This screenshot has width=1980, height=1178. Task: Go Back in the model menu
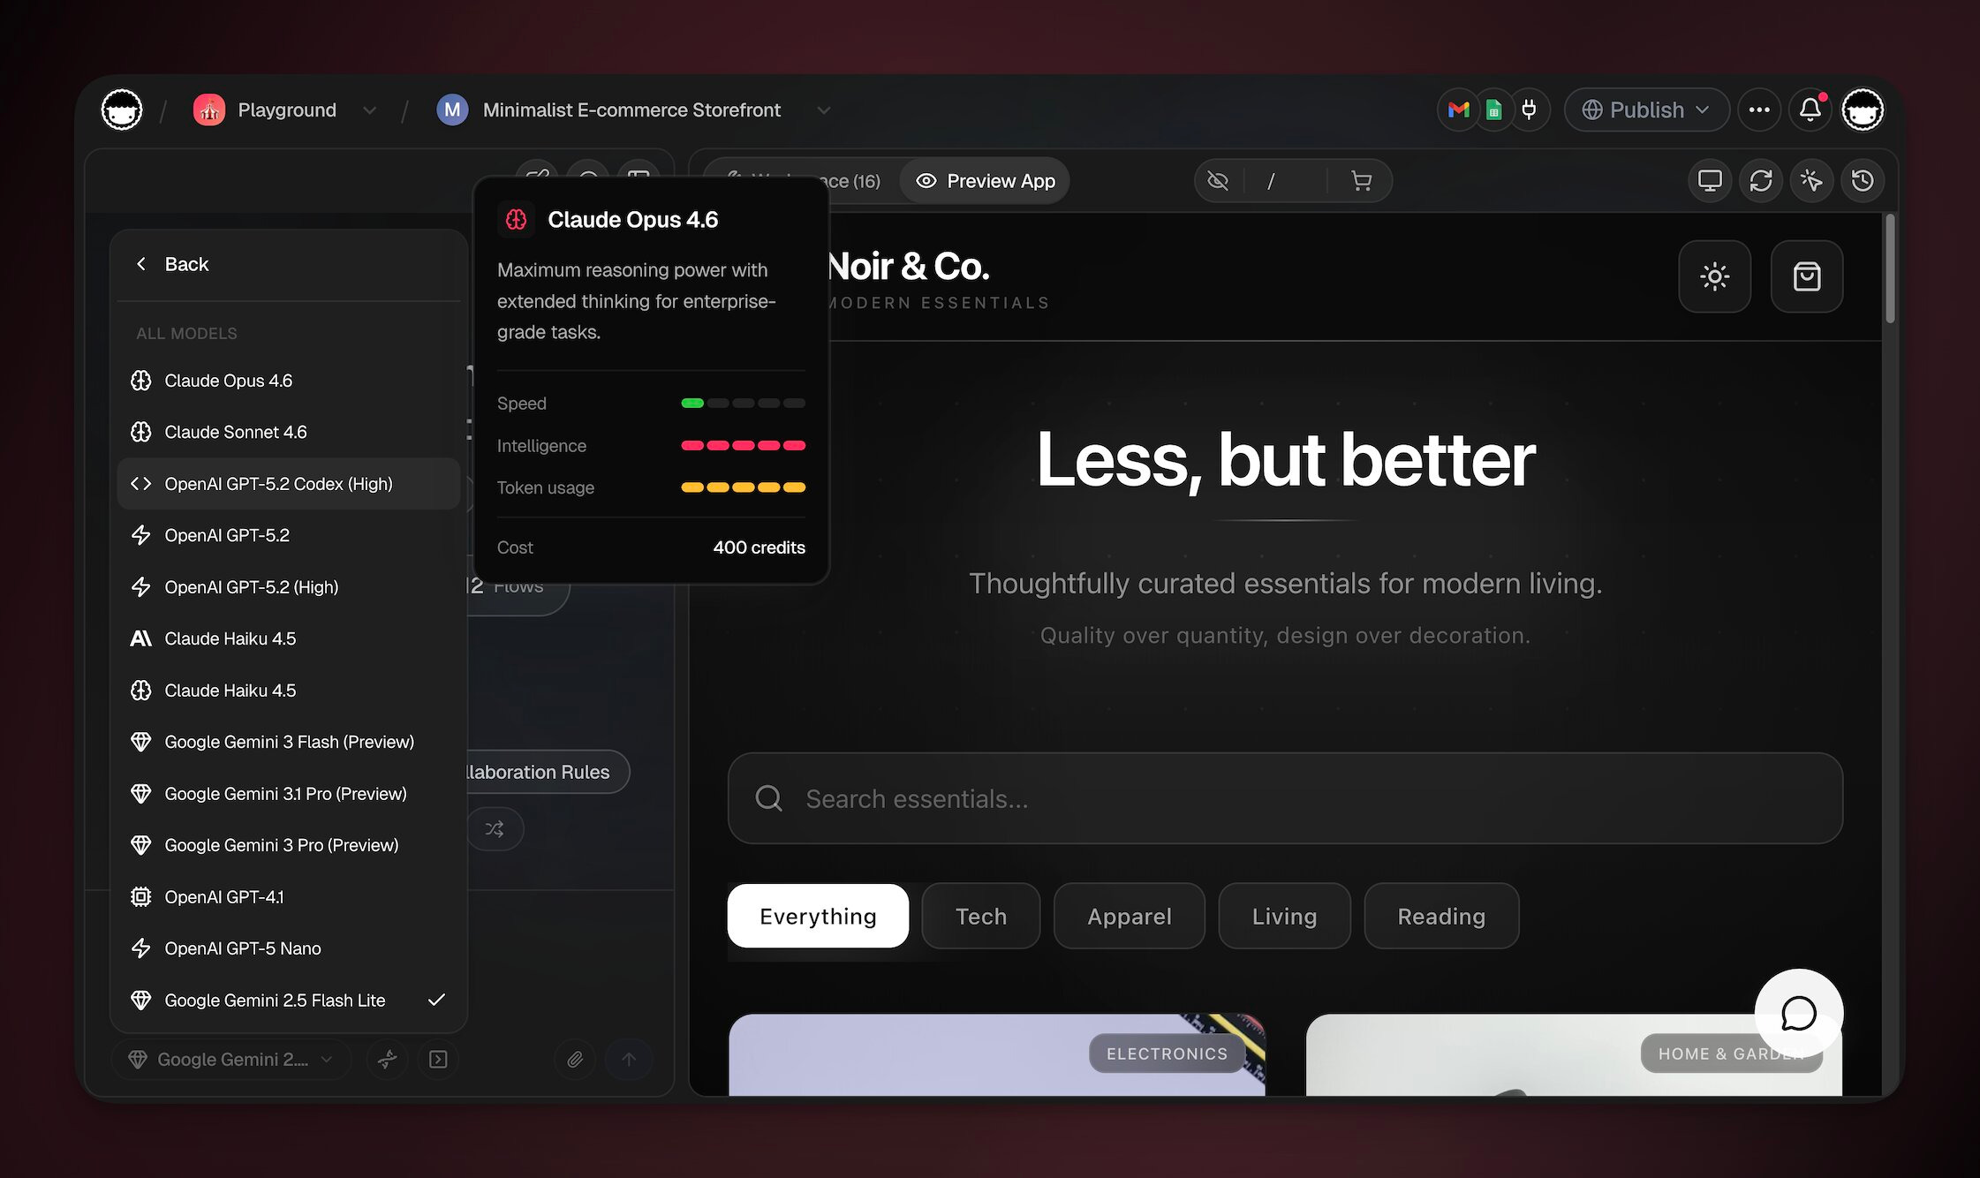tap(173, 264)
